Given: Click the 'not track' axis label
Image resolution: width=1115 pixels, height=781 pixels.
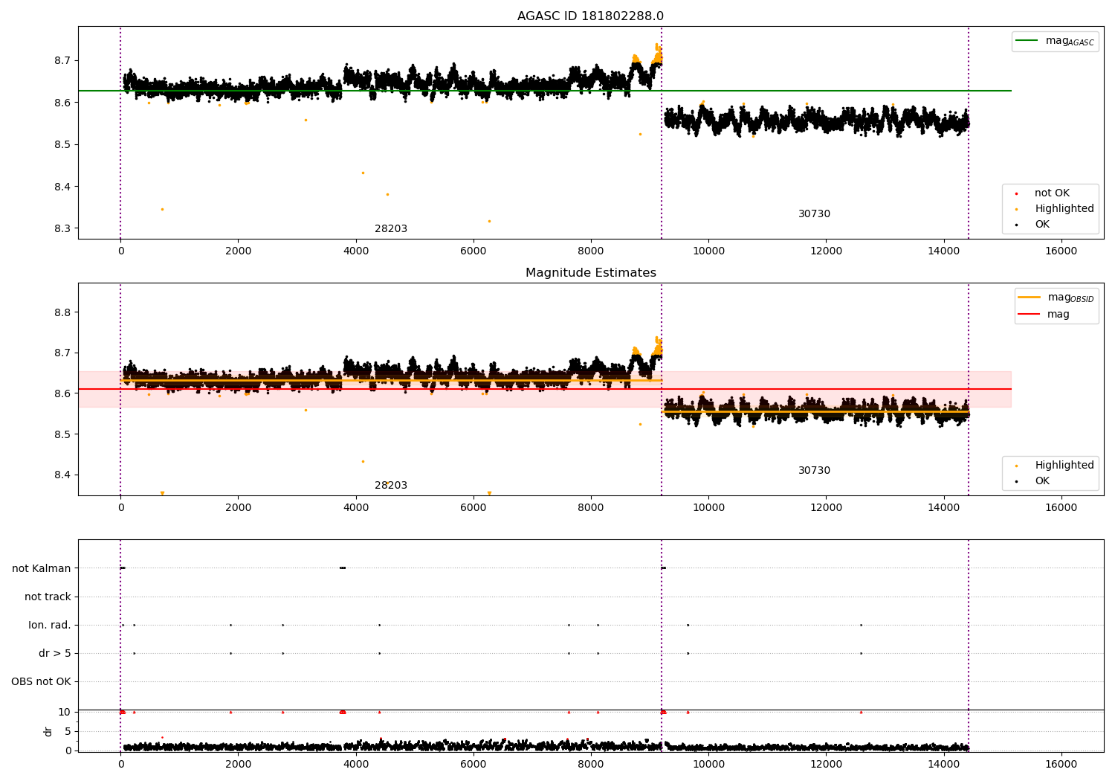Looking at the screenshot, I should click(x=48, y=597).
